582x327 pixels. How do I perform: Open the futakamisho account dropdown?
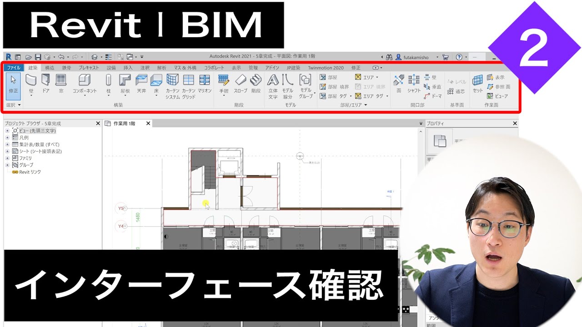(x=437, y=57)
